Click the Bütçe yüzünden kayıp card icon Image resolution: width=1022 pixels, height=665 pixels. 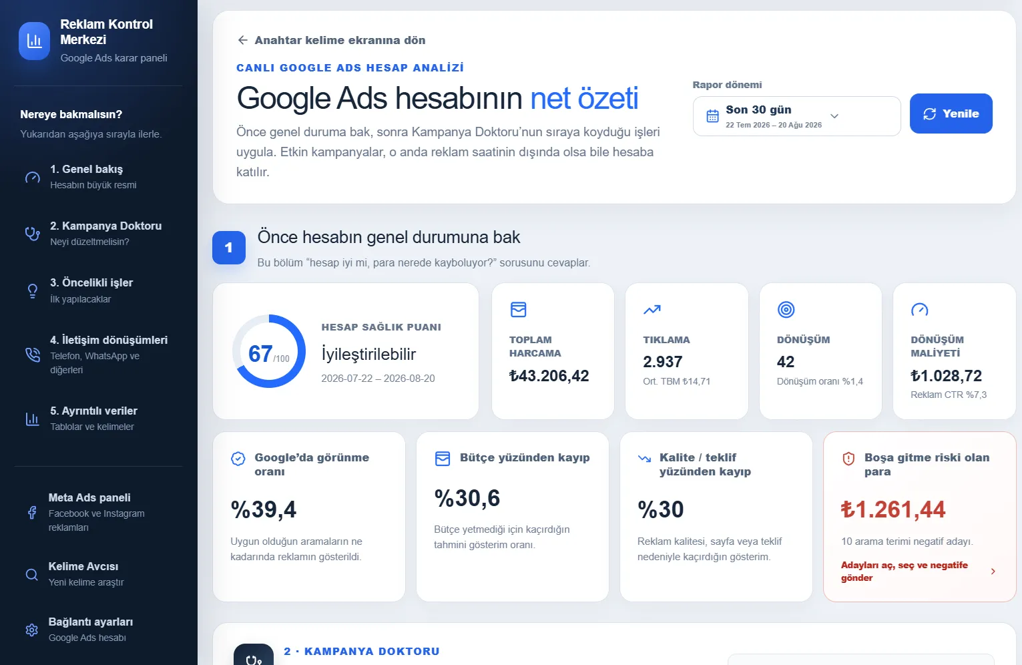[442, 459]
